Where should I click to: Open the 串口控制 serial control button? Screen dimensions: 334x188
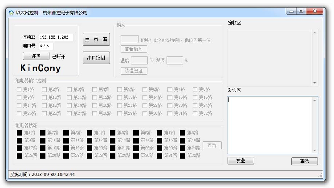point(96,58)
